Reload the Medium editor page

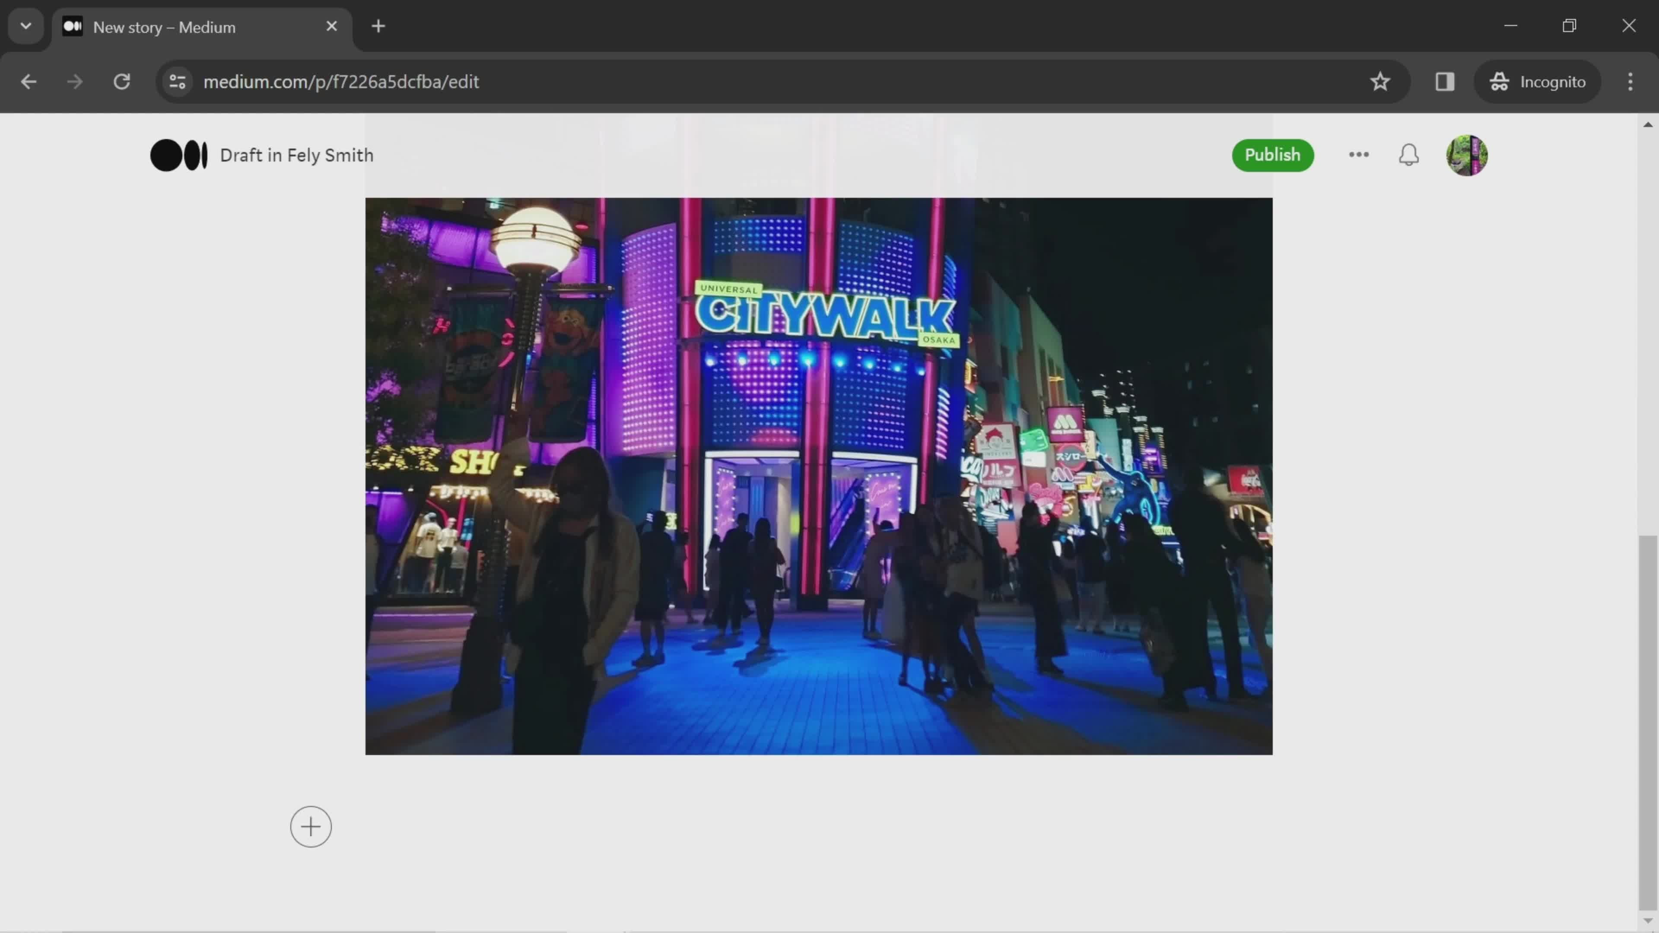pos(122,82)
